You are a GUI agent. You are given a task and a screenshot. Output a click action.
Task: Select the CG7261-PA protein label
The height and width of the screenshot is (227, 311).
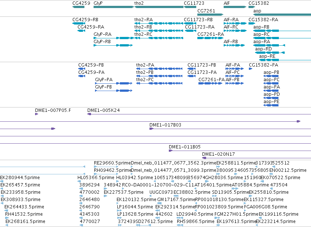point(212,80)
